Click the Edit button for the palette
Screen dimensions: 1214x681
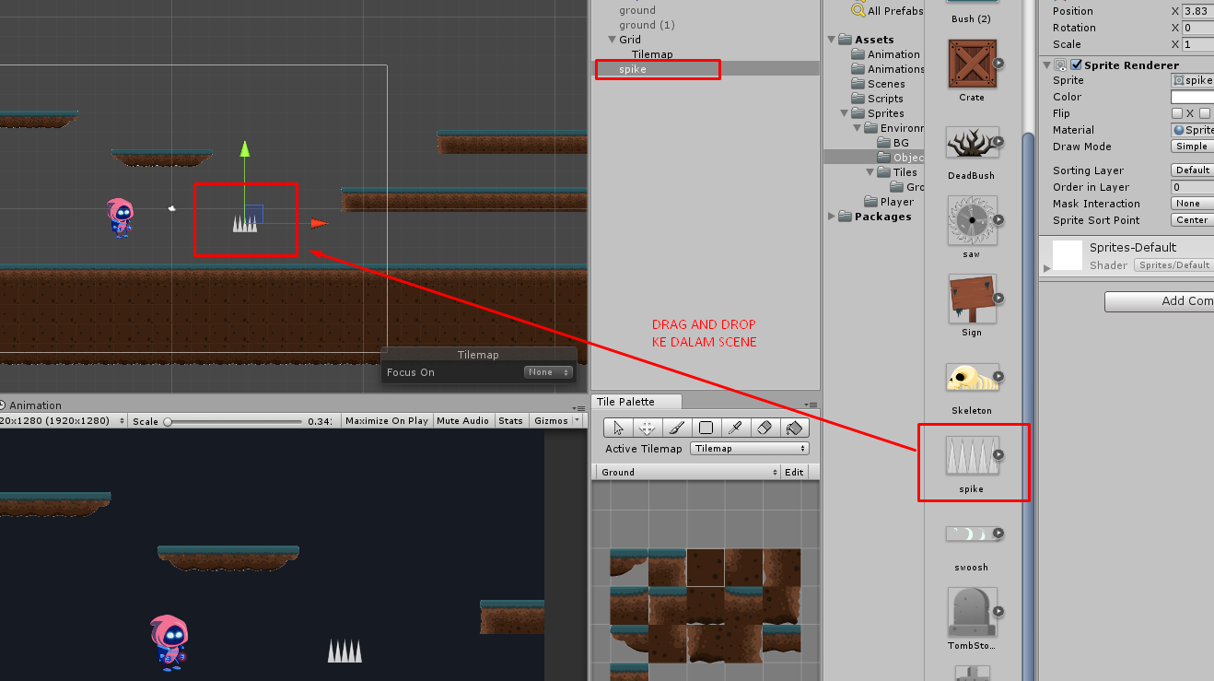(x=793, y=471)
